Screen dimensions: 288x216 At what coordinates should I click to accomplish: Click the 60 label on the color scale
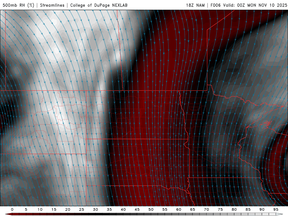179,210
